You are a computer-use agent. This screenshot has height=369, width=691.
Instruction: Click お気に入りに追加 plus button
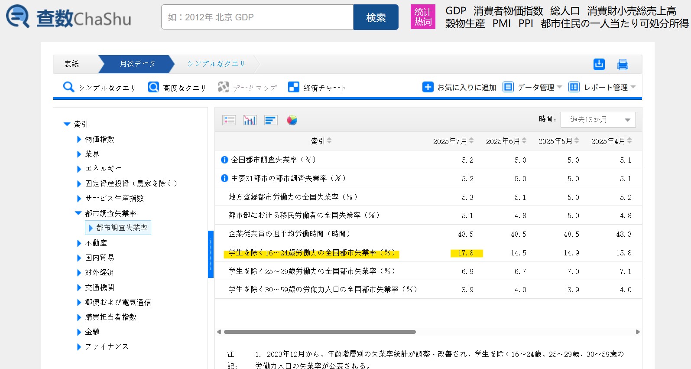pyautogui.click(x=428, y=87)
